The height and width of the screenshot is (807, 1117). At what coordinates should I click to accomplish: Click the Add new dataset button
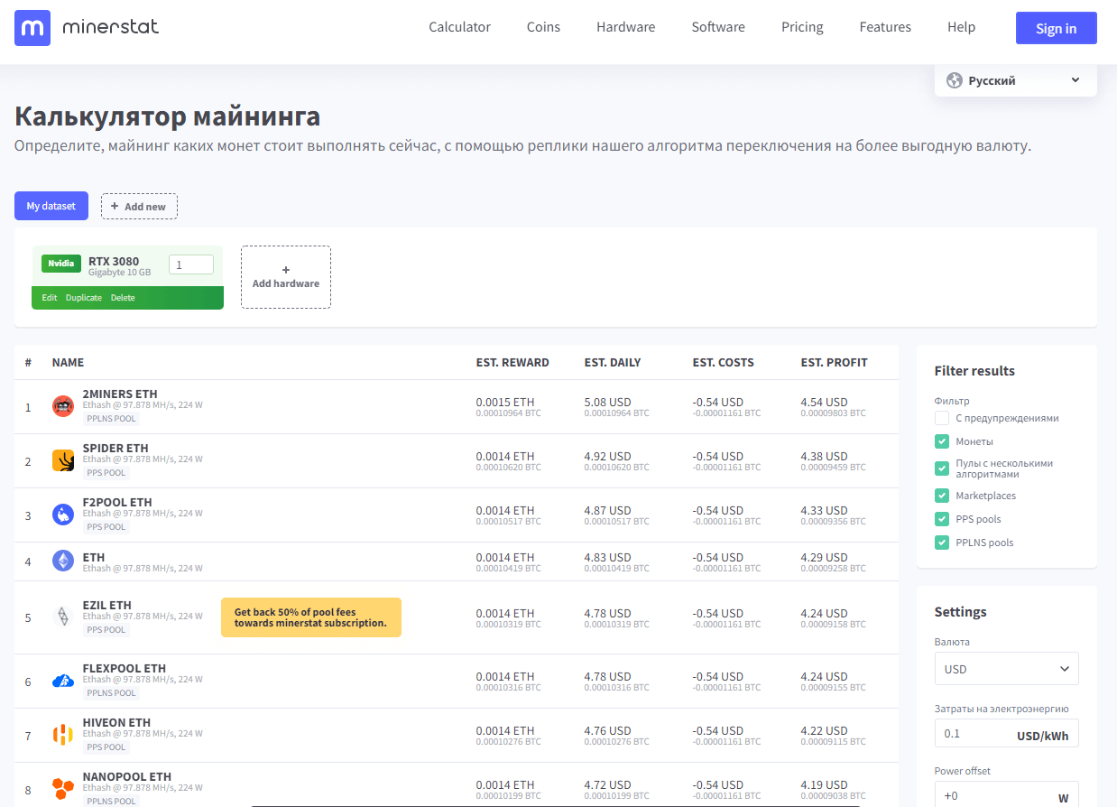point(139,206)
